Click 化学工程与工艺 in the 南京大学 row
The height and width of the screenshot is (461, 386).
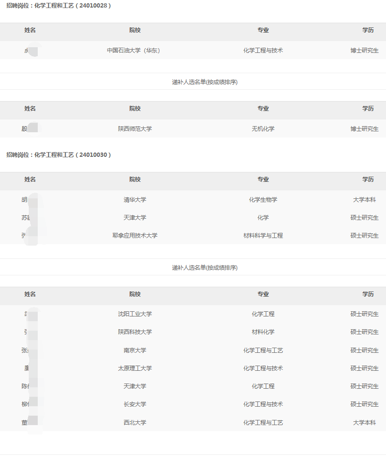[x=263, y=350]
